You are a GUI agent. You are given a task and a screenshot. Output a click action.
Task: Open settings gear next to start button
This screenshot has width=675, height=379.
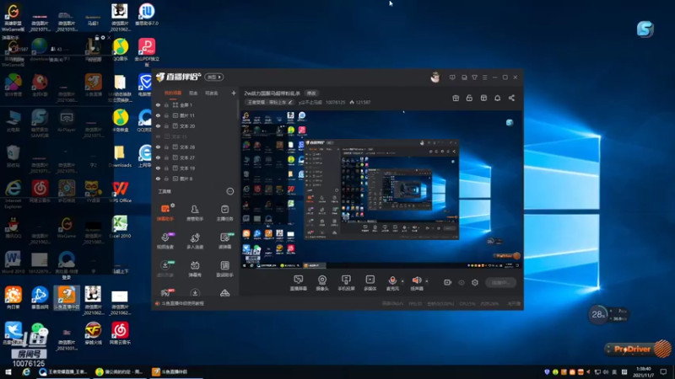tap(475, 282)
